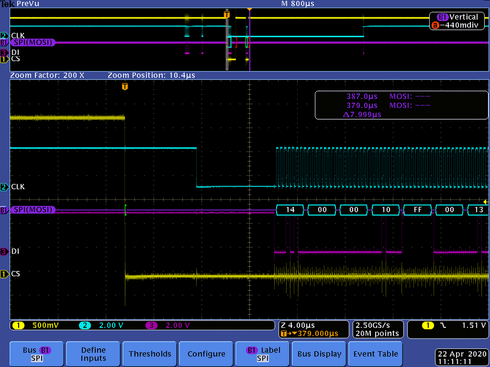Click decoded byte 14 on the bus

coord(290,210)
